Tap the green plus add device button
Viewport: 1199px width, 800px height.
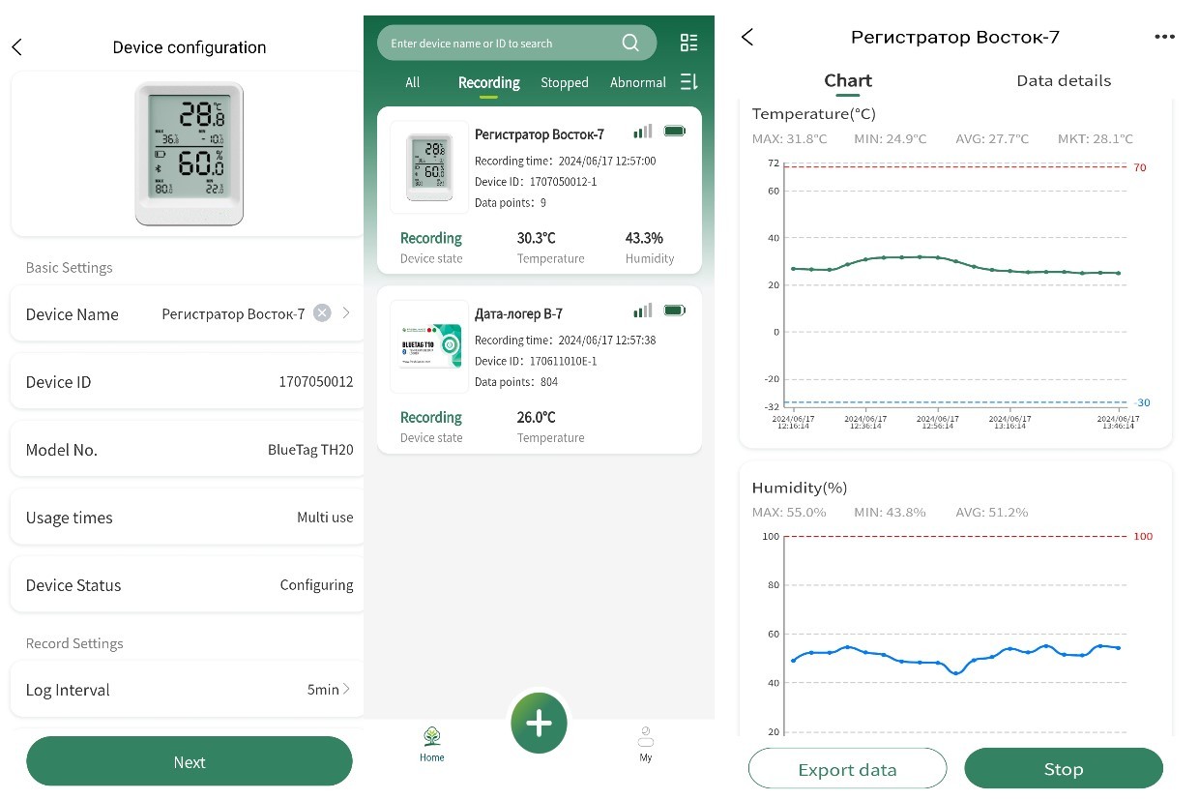(539, 724)
